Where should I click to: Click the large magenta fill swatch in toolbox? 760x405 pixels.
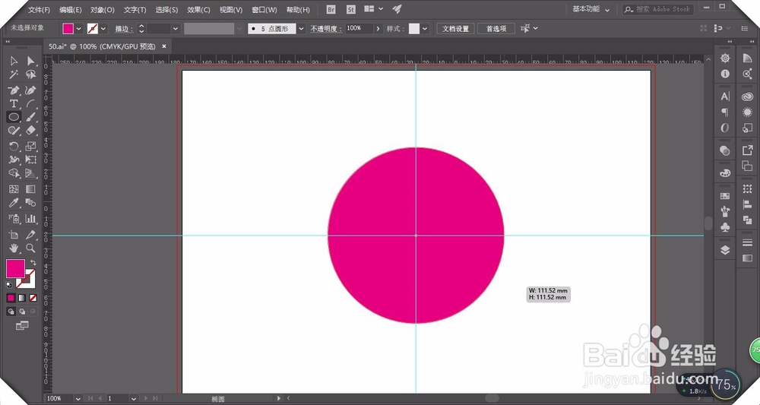pos(15,268)
